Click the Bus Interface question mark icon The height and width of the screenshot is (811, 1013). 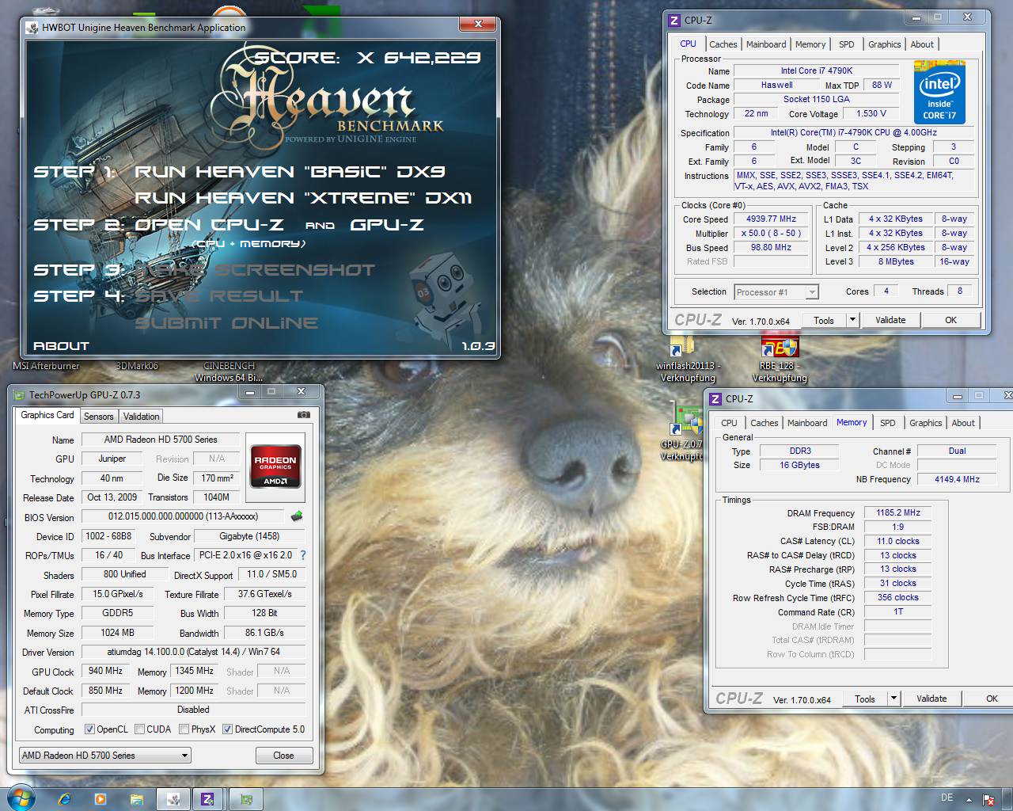pyautogui.click(x=302, y=555)
